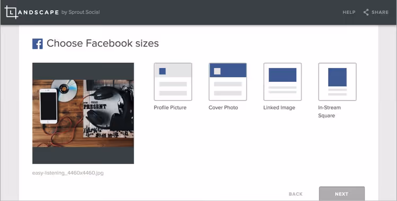Click the 'by Sprout Social' text

click(80, 12)
